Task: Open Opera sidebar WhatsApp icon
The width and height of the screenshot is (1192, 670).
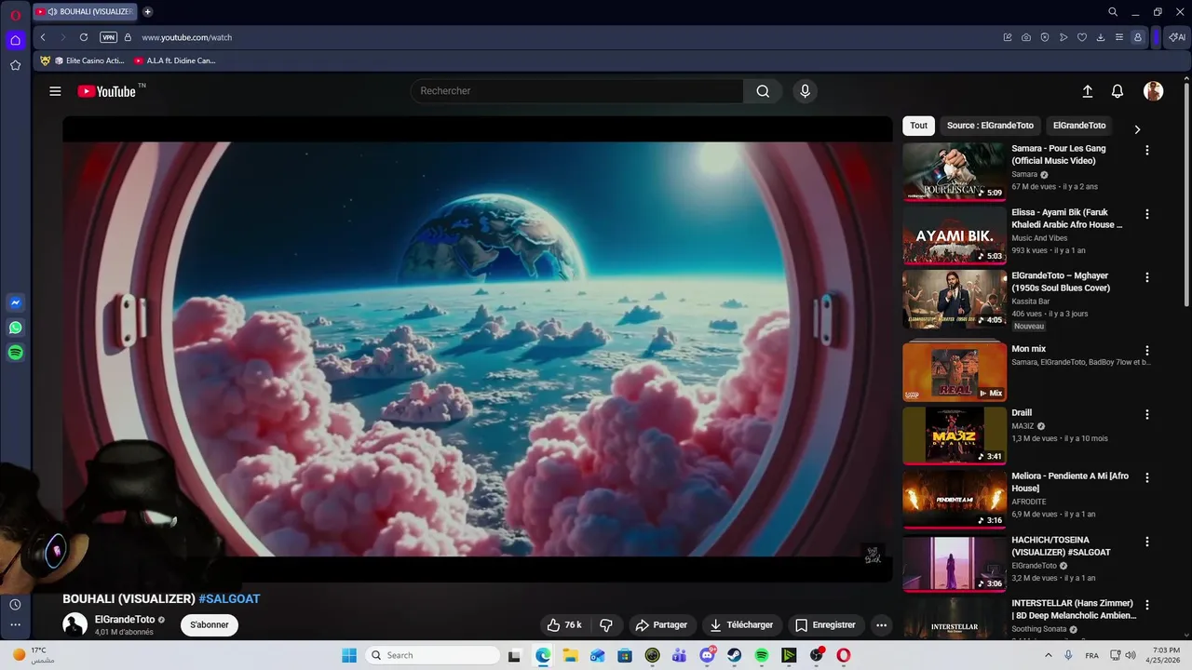Action: [15, 328]
